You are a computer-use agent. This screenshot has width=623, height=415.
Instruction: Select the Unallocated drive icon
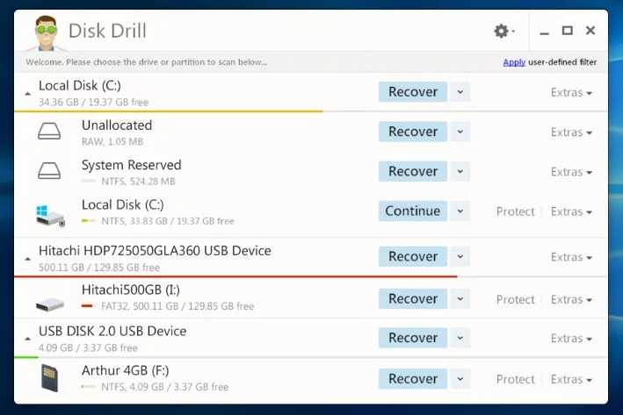point(49,132)
